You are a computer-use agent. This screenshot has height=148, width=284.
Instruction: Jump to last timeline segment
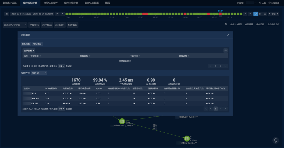click(x=250, y=14)
